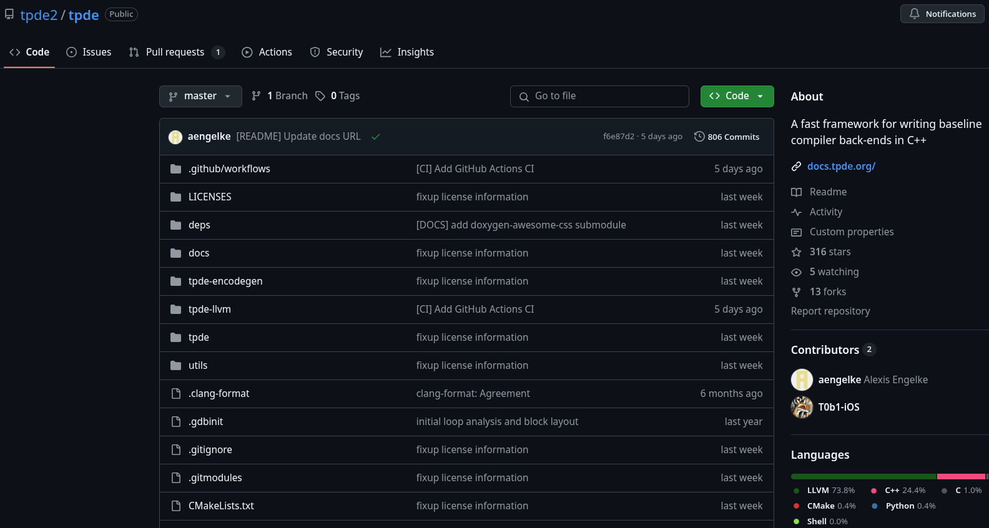The width and height of the screenshot is (989, 528).
Task: Open the Code tab
Action: pos(29,52)
